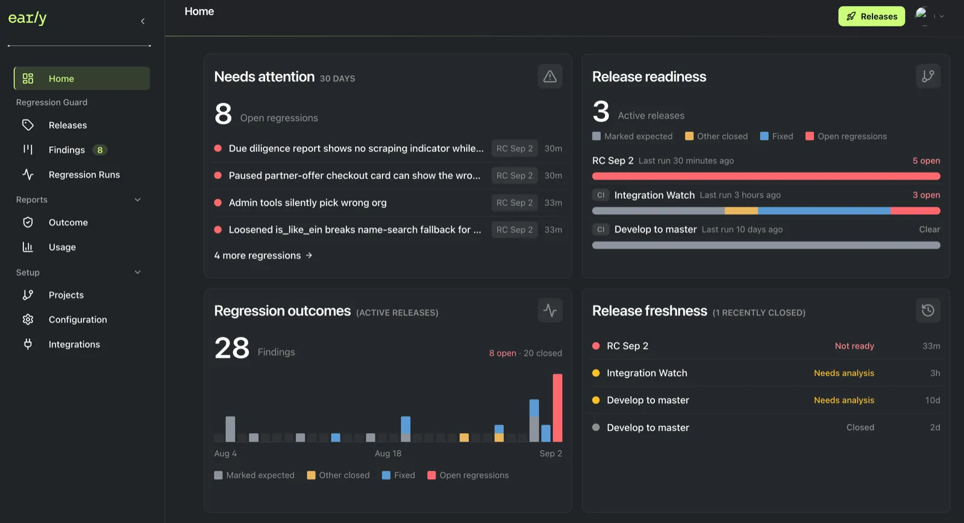
Task: Click the early logo in sidebar
Action: (x=27, y=18)
